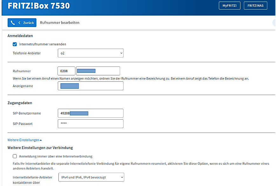Focus the Anzeigename input field
The image size is (276, 186).
click(91, 86)
